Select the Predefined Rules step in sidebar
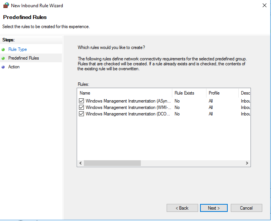 coord(24,58)
